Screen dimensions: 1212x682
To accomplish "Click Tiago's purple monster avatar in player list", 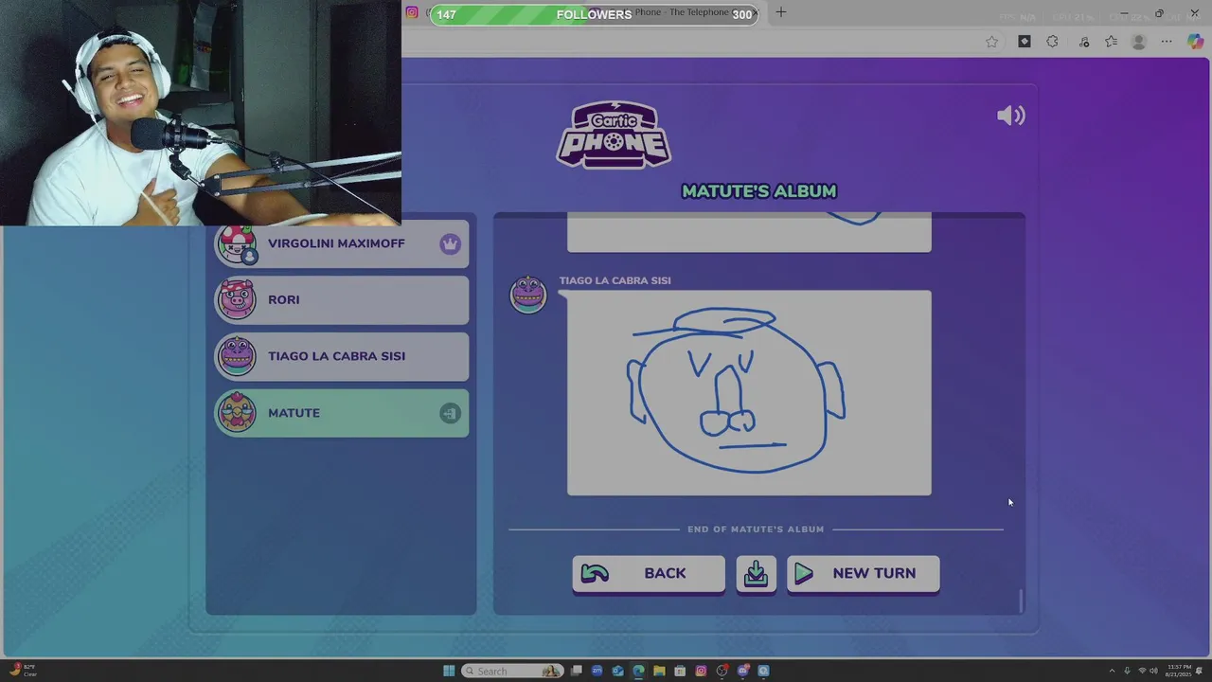I will click(x=237, y=357).
